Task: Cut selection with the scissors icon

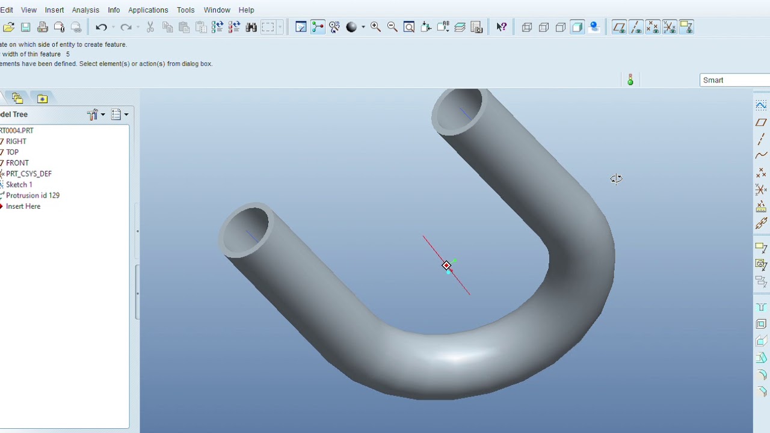Action: pos(150,27)
